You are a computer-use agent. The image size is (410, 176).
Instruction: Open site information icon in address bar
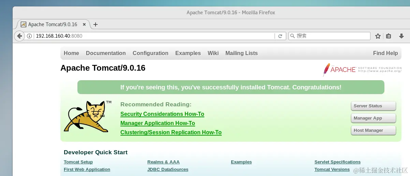tap(29, 36)
